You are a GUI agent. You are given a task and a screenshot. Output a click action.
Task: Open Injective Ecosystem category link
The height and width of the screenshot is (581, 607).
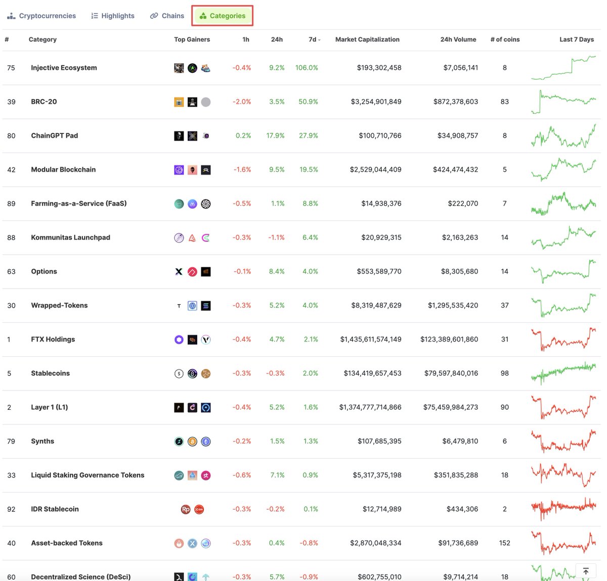pyautogui.click(x=64, y=68)
